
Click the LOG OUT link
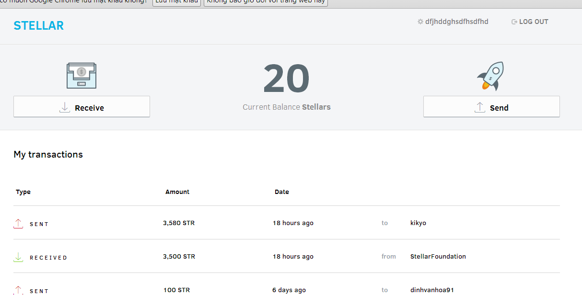pyautogui.click(x=534, y=22)
